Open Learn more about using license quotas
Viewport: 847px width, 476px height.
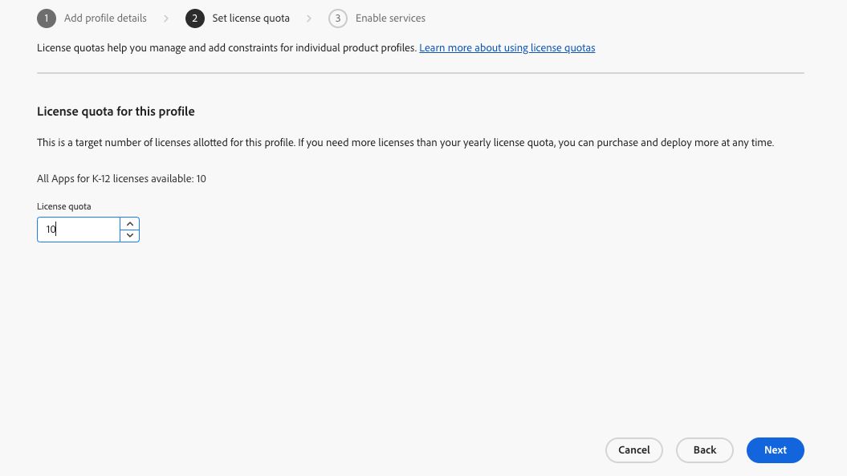click(x=507, y=47)
